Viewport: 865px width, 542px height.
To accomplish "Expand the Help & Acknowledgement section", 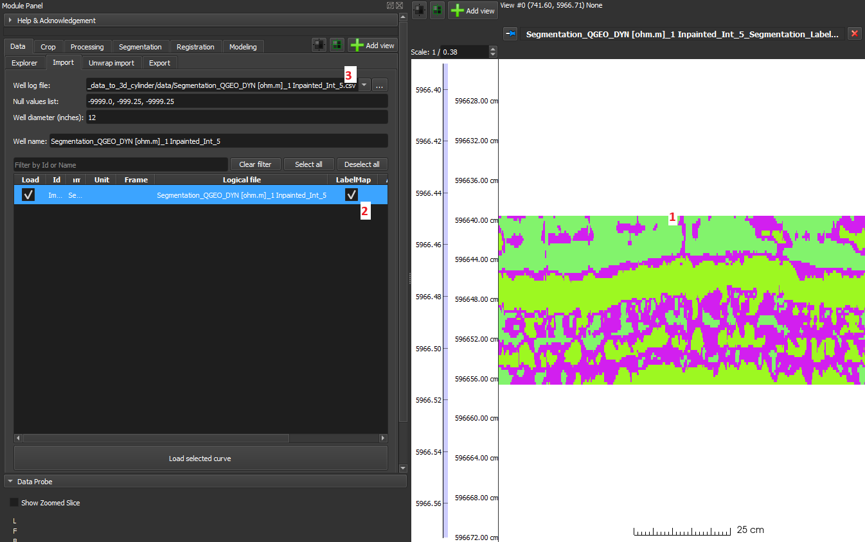I will (10, 20).
